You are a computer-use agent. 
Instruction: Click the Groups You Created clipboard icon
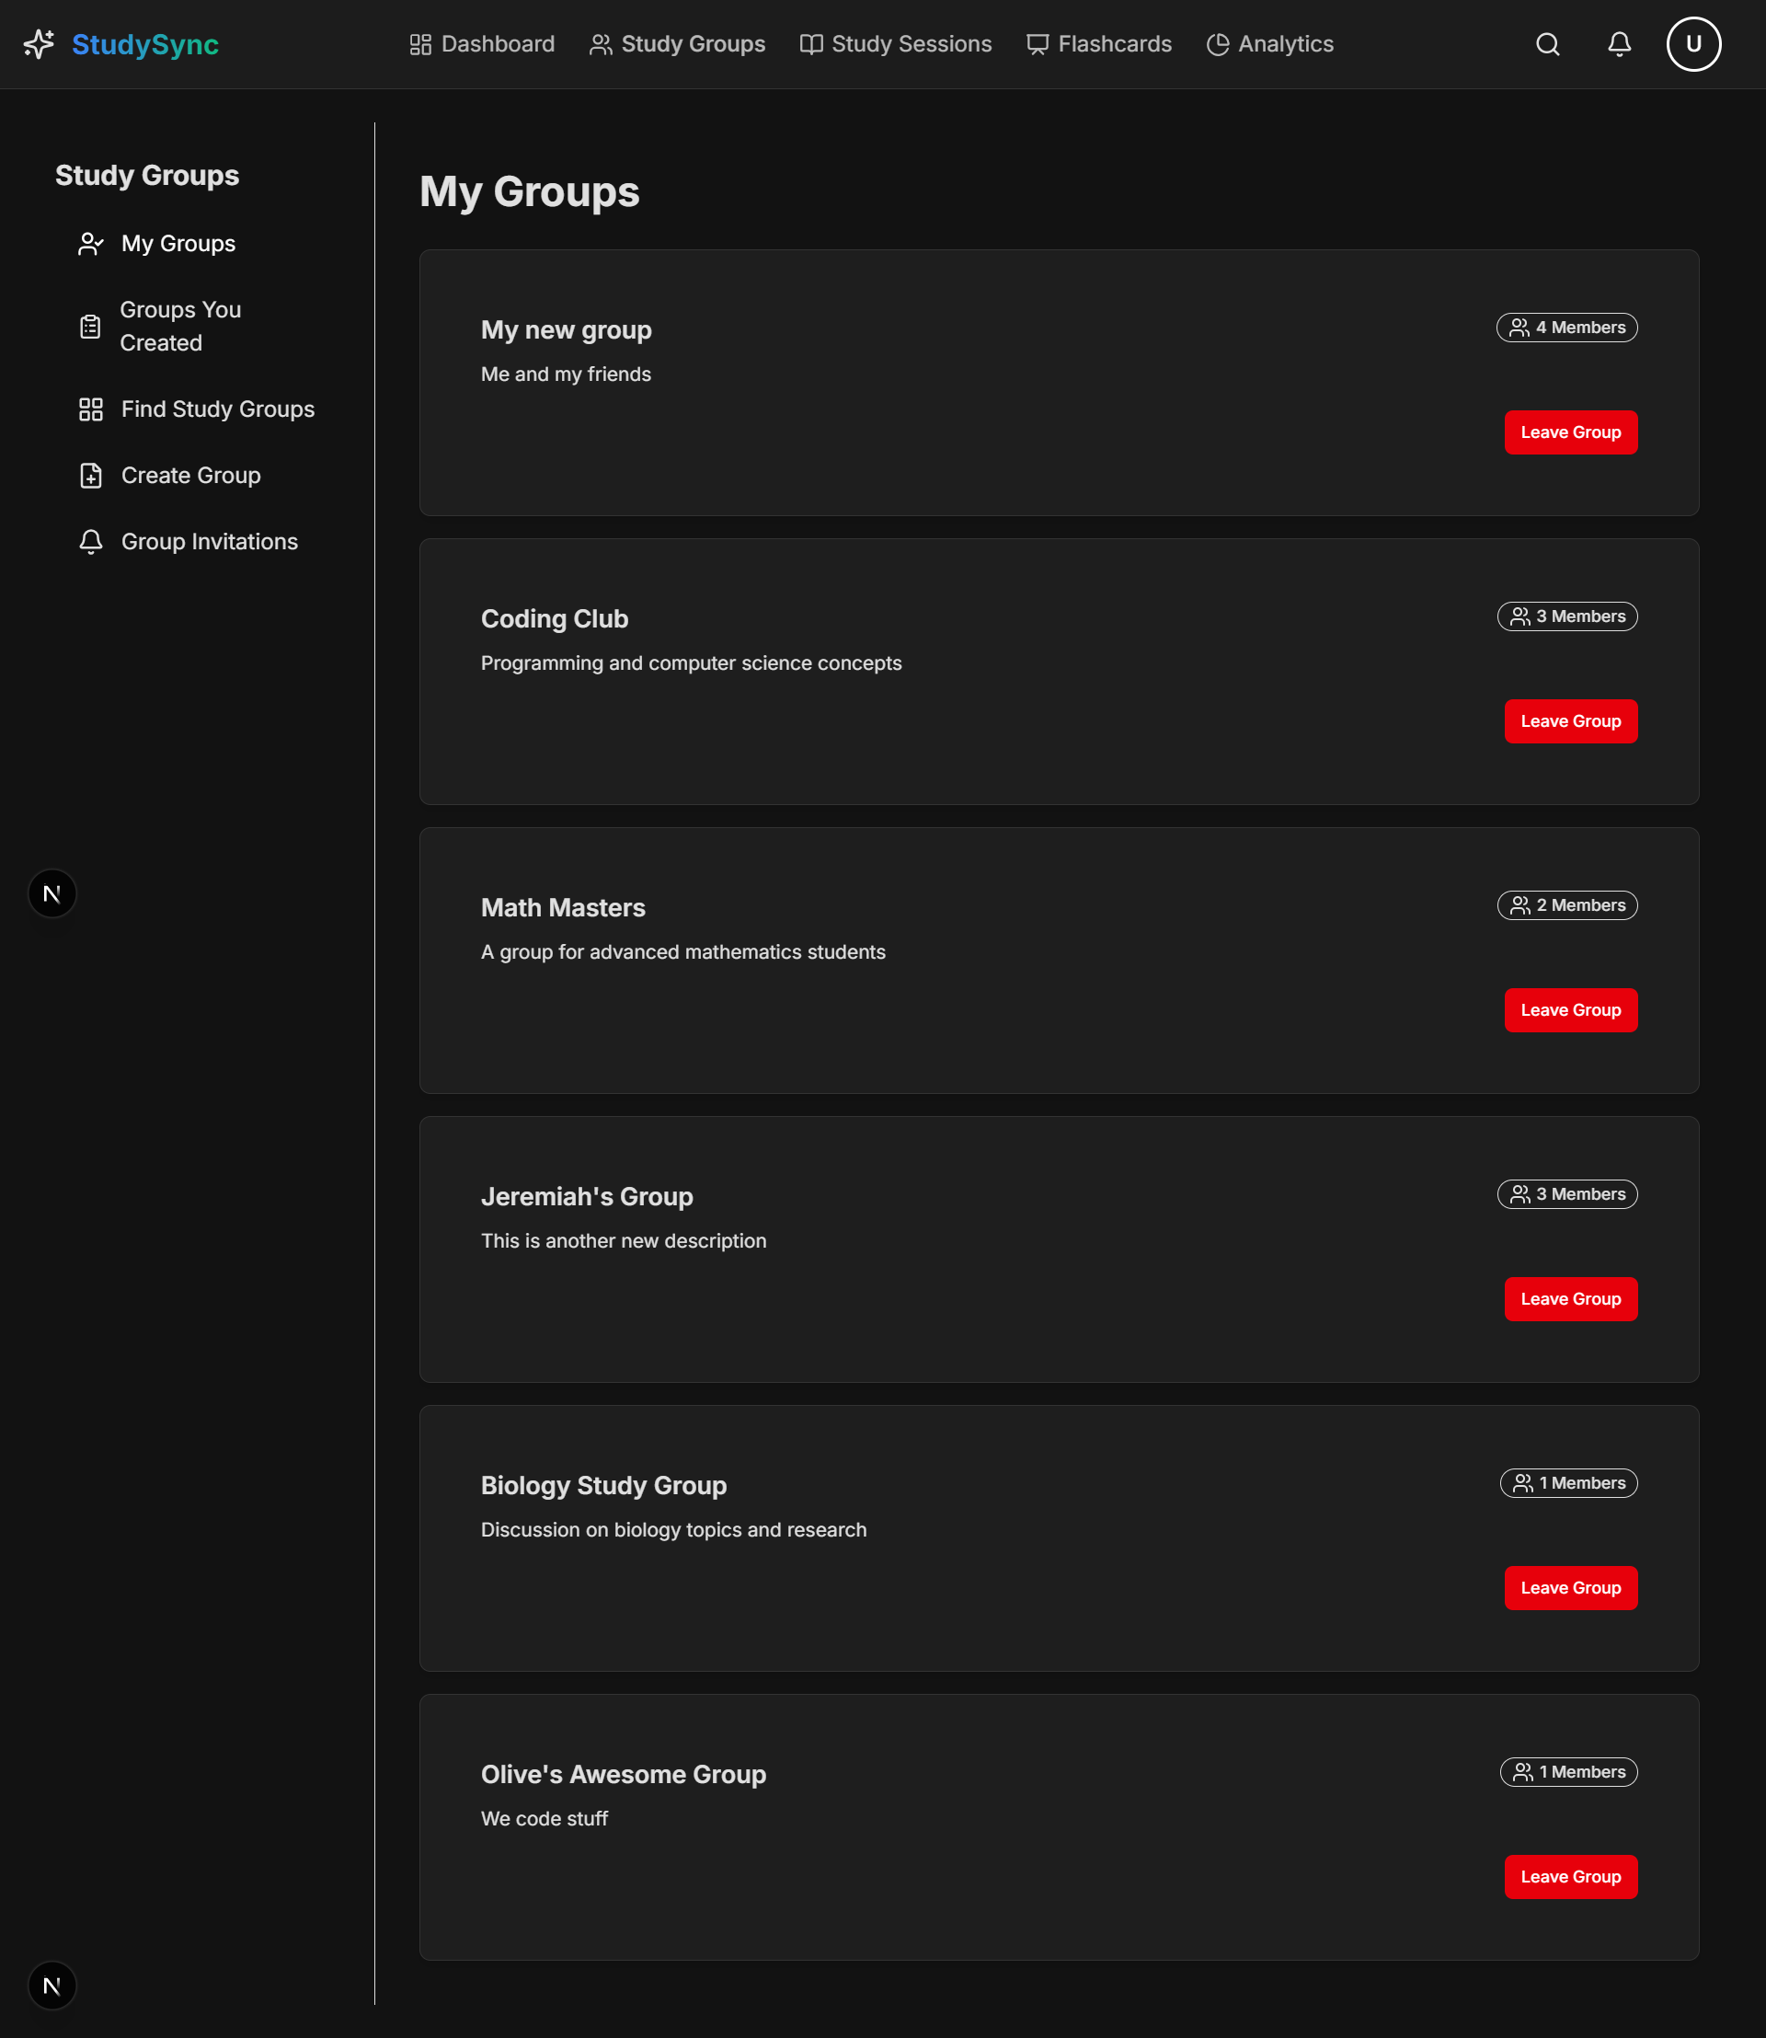click(90, 327)
